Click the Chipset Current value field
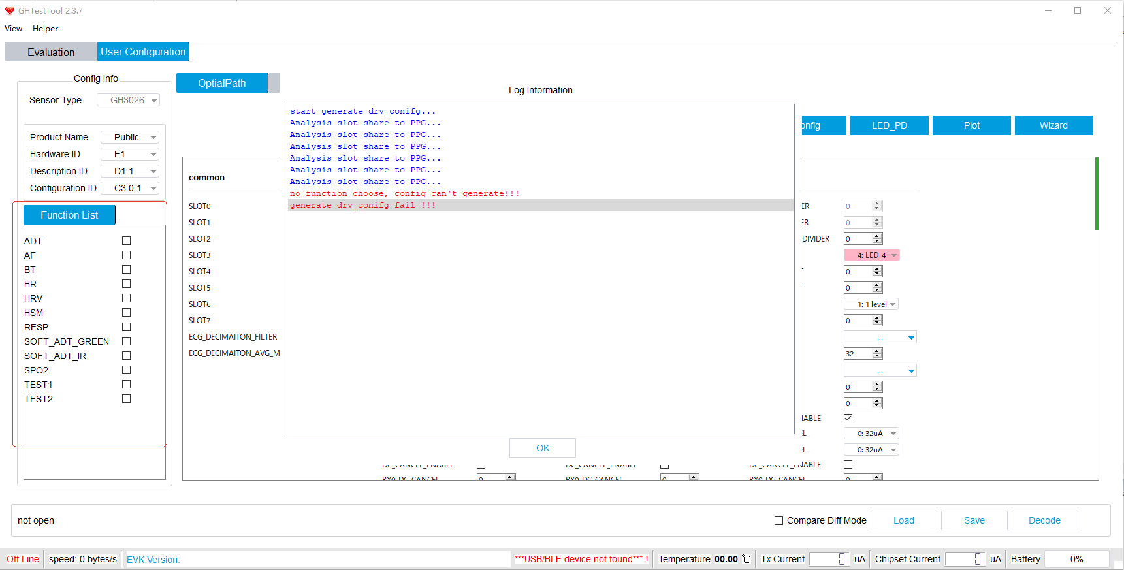 pos(965,559)
